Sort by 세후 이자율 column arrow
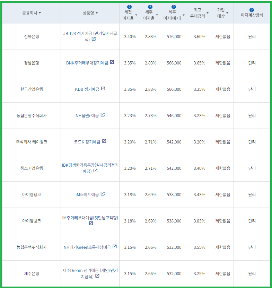 coord(157,15)
